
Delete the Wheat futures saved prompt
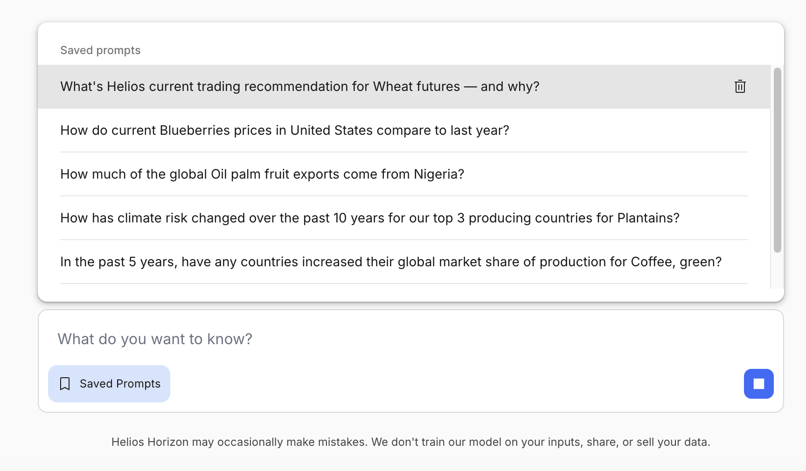[740, 87]
